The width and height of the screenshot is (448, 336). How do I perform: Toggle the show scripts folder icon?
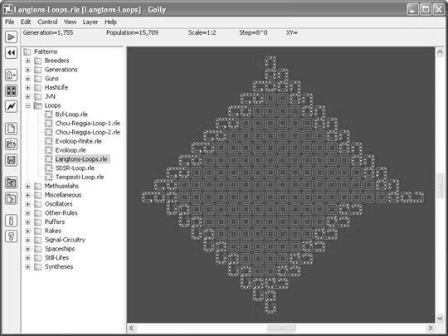click(x=11, y=198)
